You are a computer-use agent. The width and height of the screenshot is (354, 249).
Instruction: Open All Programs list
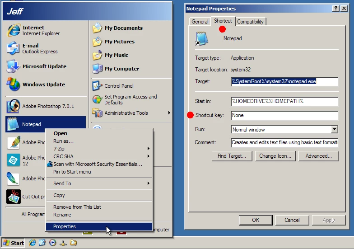(x=33, y=214)
